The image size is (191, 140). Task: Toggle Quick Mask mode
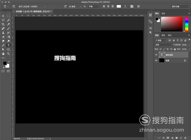click(x=3, y=71)
